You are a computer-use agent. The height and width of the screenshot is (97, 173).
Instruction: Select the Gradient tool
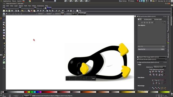(4, 63)
